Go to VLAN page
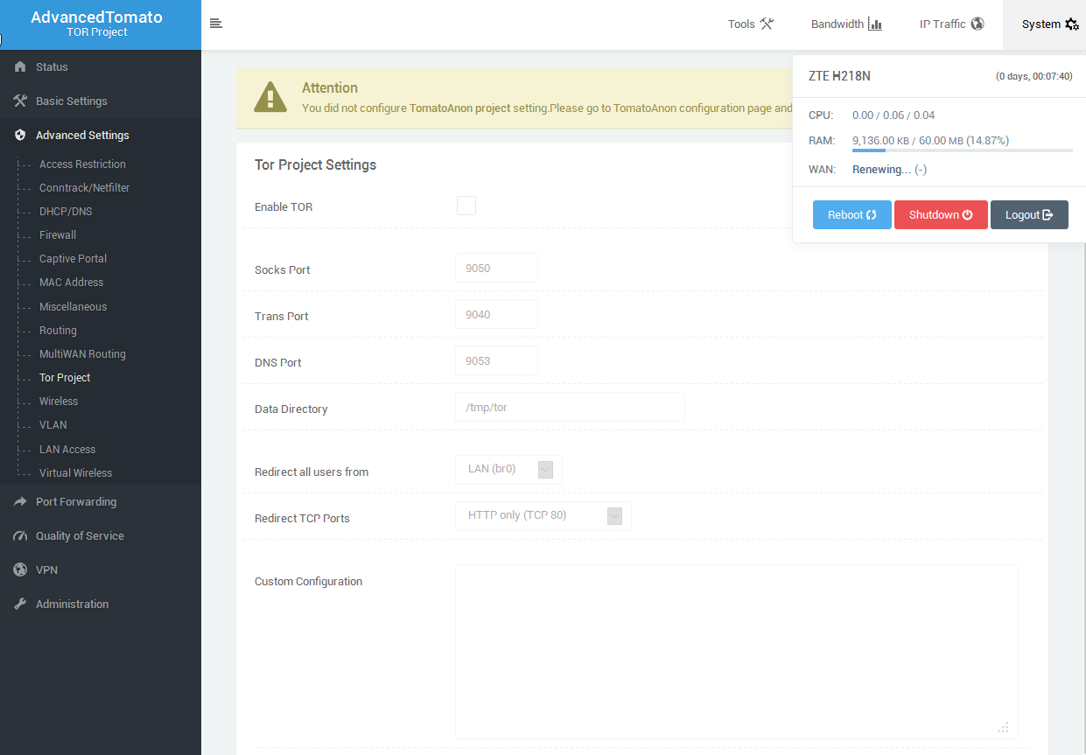The height and width of the screenshot is (755, 1086). [x=53, y=425]
